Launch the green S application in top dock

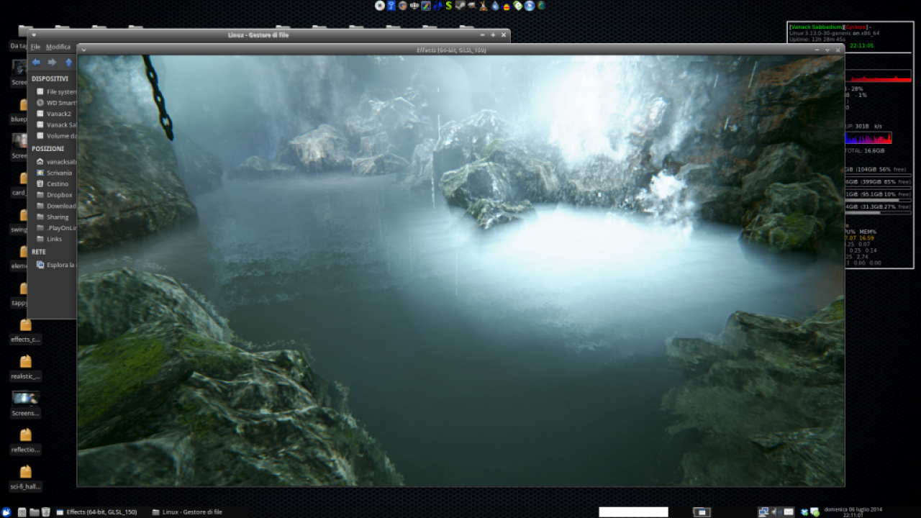pyautogui.click(x=448, y=6)
